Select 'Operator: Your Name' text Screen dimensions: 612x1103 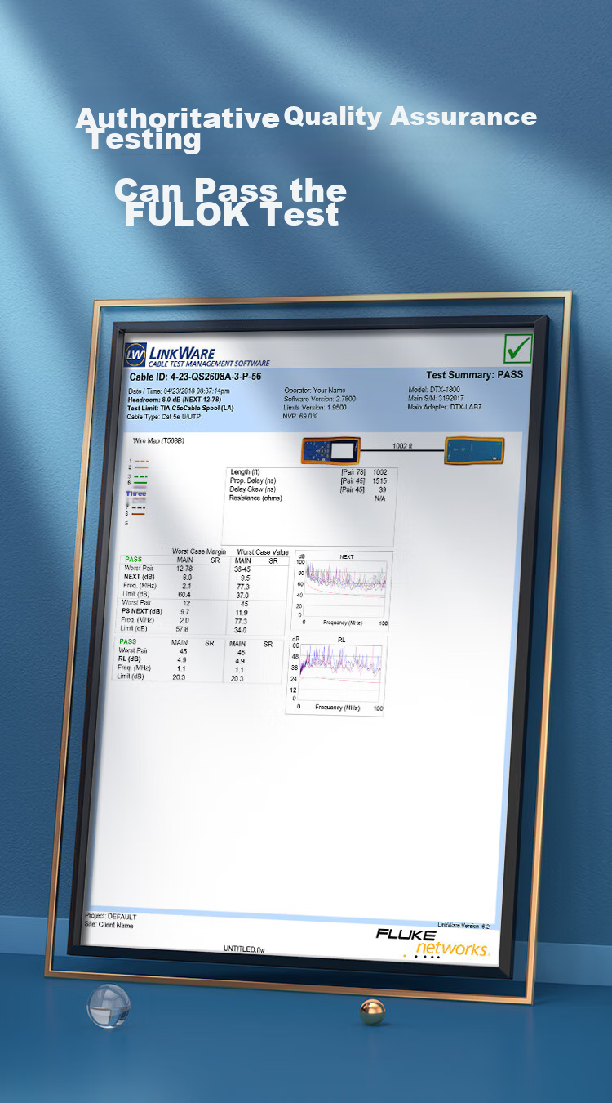click(315, 391)
